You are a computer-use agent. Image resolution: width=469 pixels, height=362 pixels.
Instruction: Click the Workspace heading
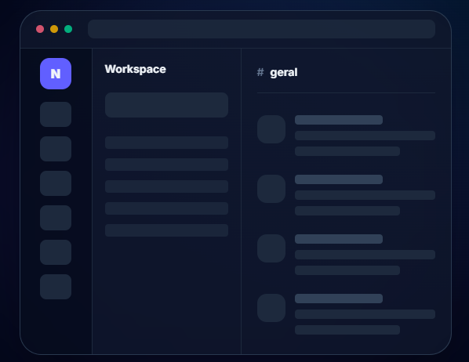pos(135,69)
